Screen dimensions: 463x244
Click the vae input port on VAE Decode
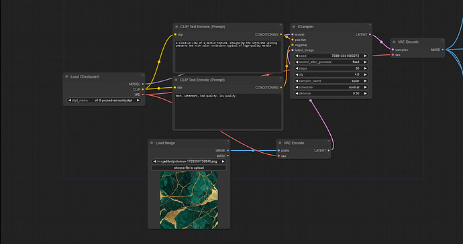coord(393,55)
